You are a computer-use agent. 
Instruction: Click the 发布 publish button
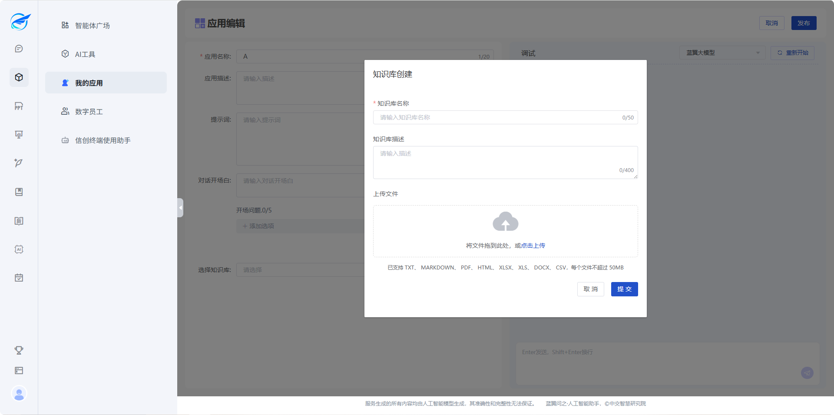click(804, 23)
